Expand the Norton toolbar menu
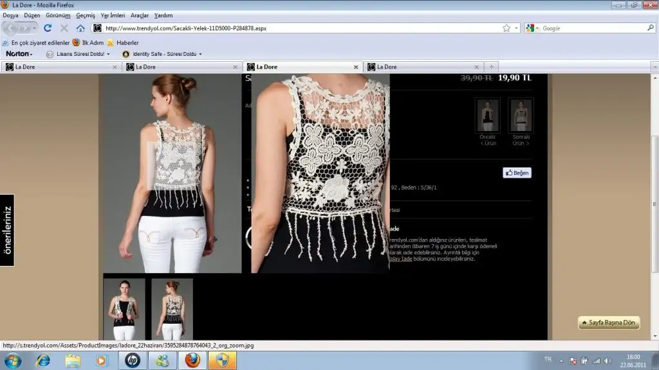This screenshot has width=659, height=370. [19, 54]
